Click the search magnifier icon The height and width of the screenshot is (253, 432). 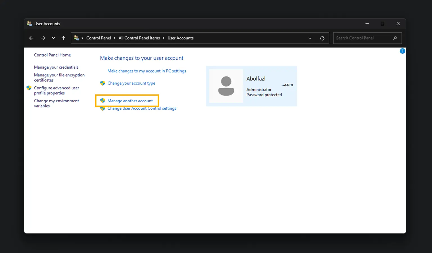tap(395, 38)
